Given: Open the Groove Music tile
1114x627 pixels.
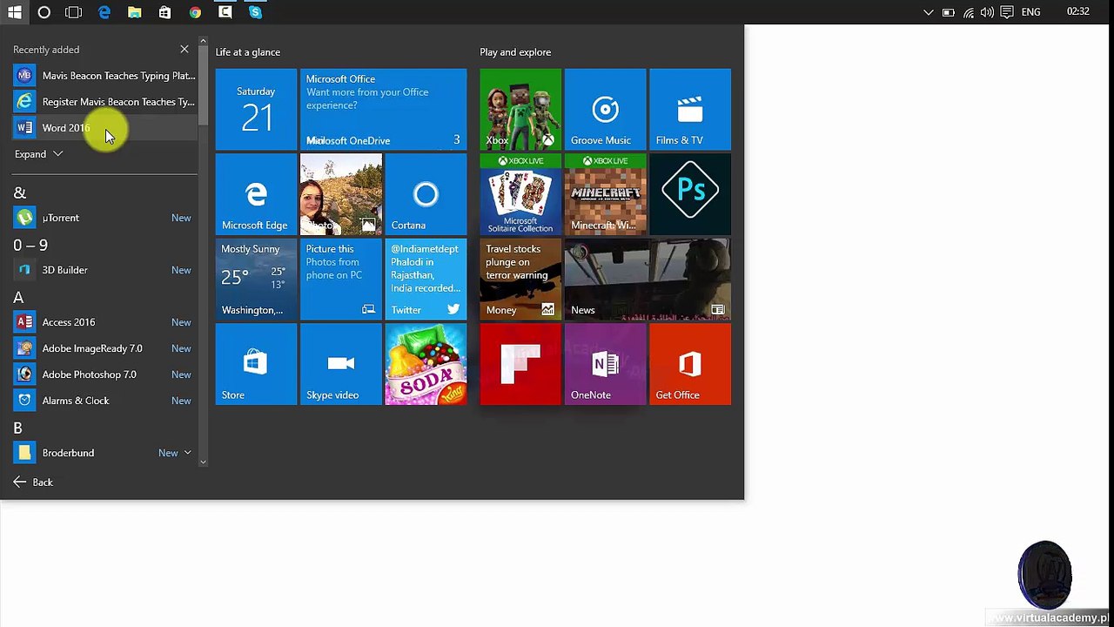Looking at the screenshot, I should 605,109.
